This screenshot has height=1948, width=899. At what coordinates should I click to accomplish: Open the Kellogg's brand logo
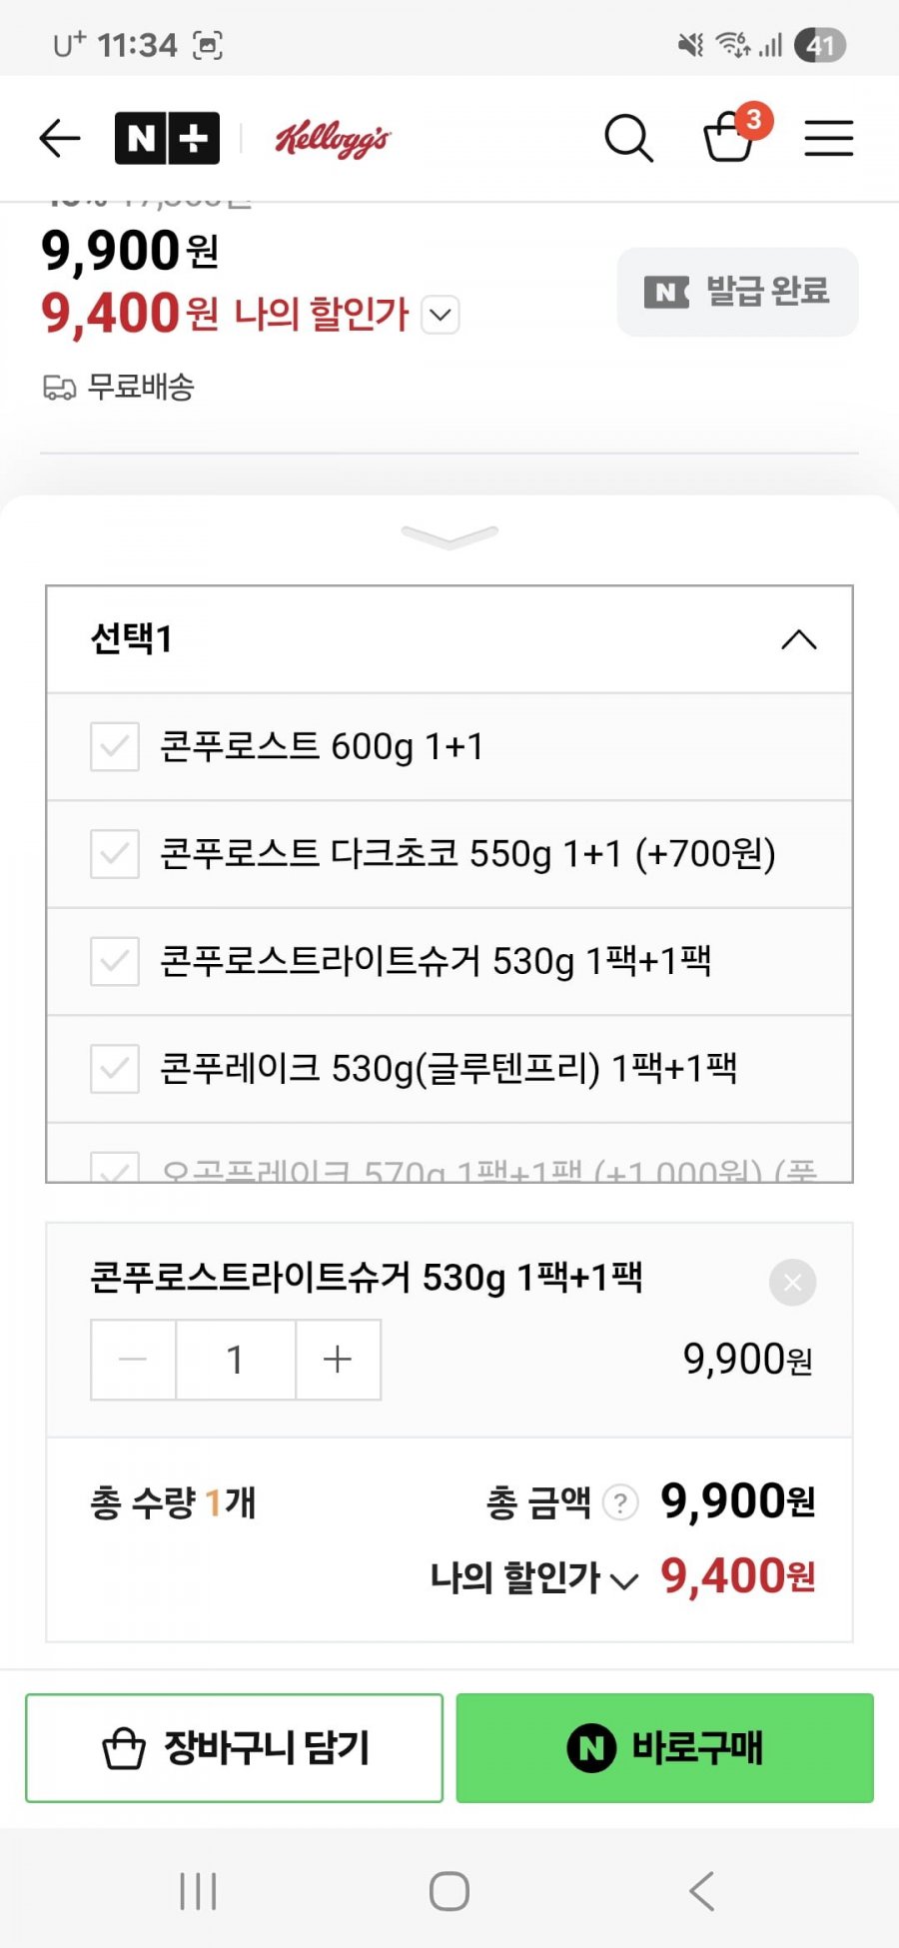click(333, 139)
